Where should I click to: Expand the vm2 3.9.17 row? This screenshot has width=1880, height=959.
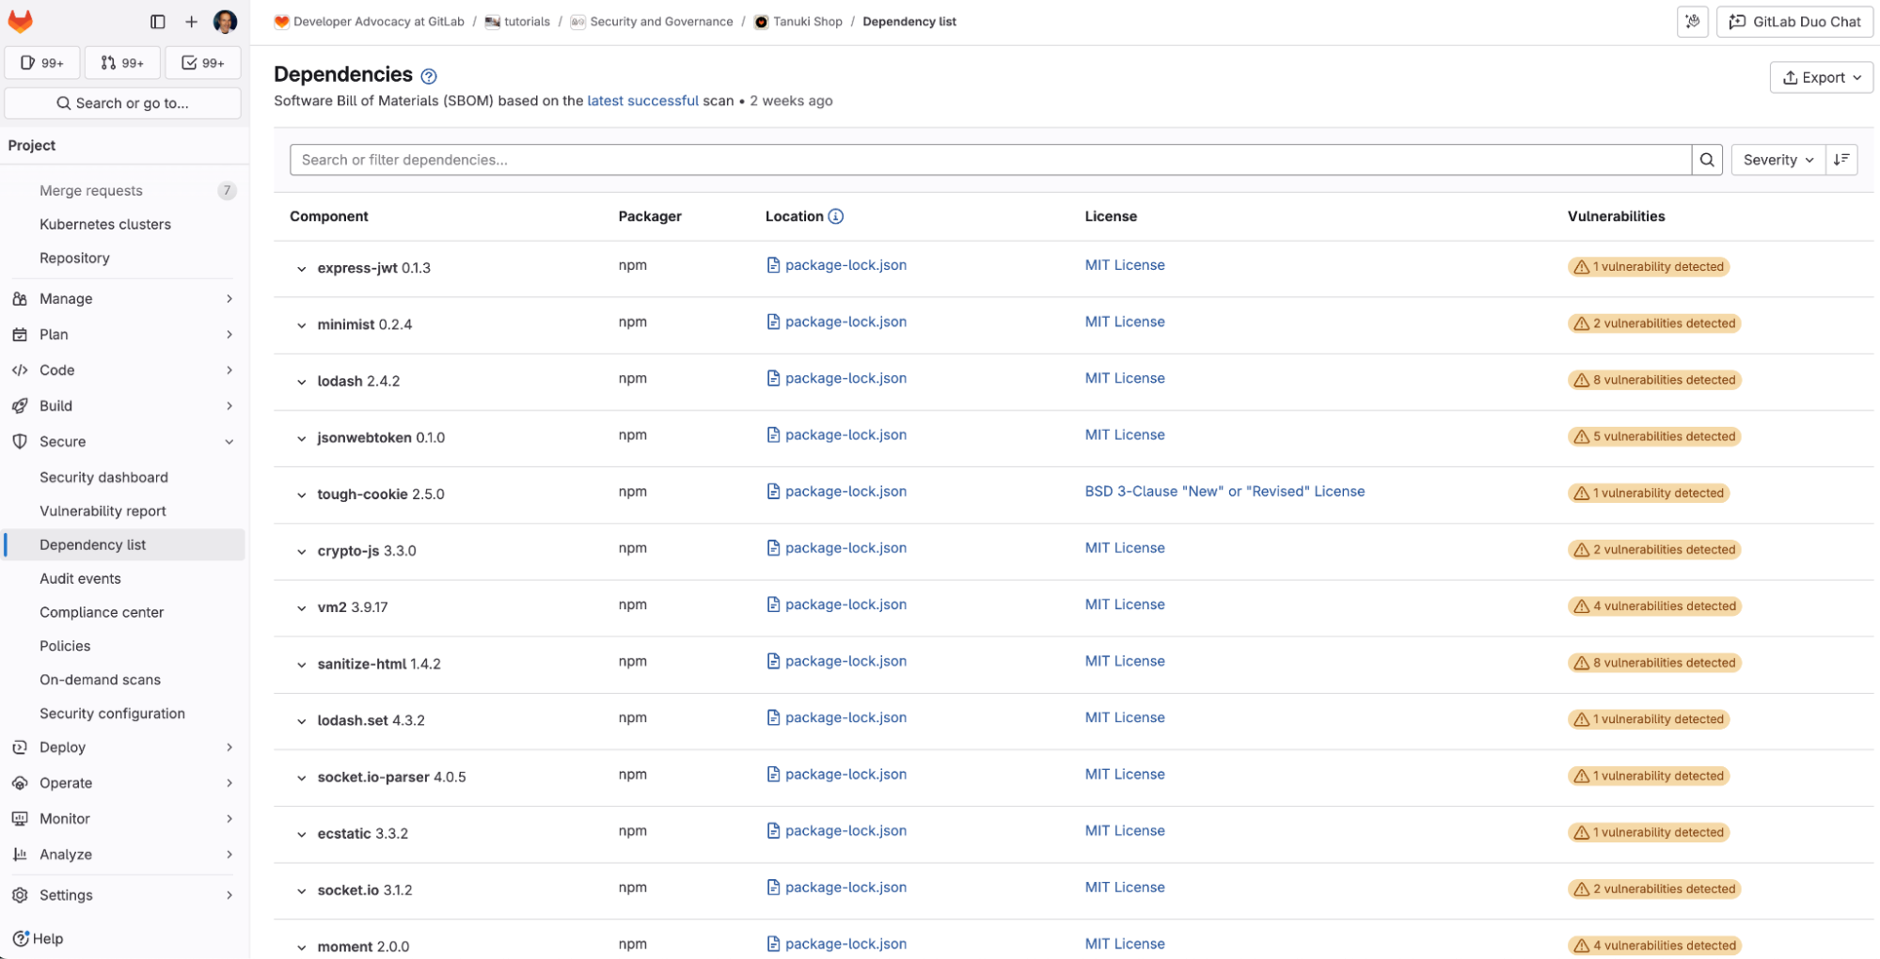coord(302,608)
